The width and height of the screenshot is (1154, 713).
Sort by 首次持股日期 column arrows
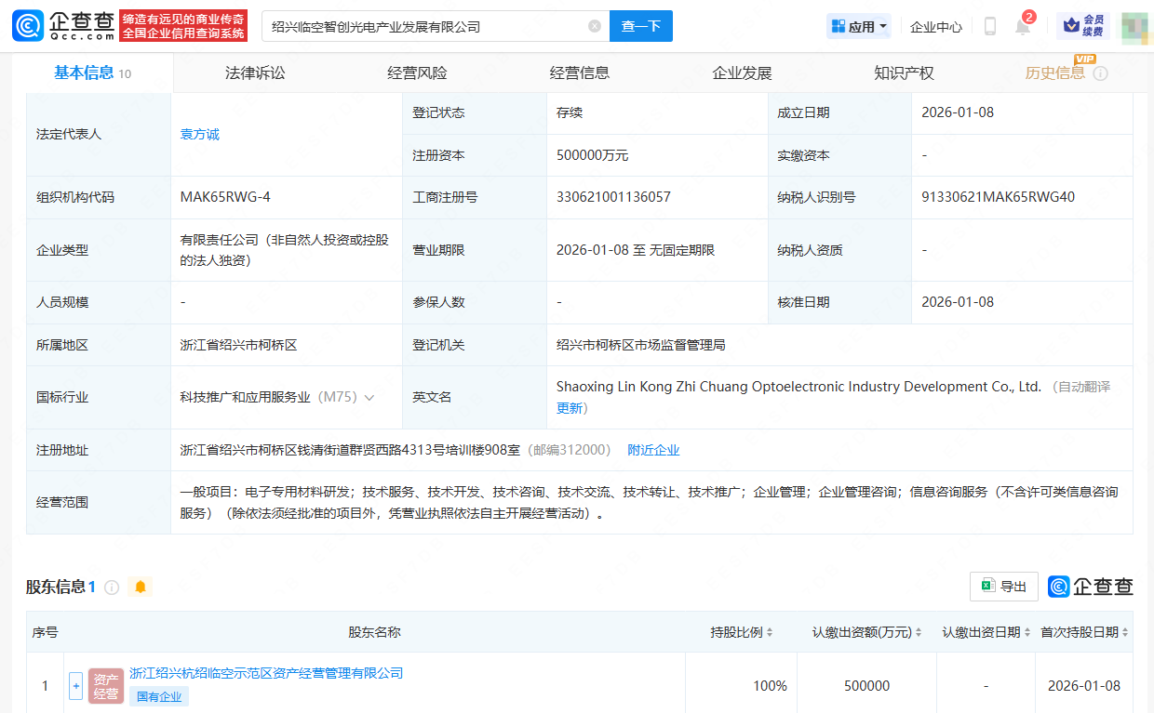coord(1125,632)
